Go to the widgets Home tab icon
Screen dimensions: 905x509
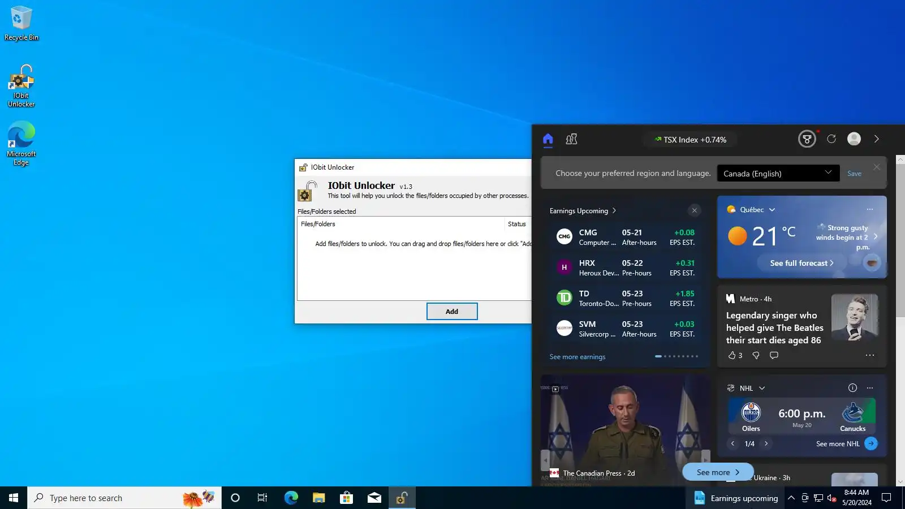coord(548,139)
